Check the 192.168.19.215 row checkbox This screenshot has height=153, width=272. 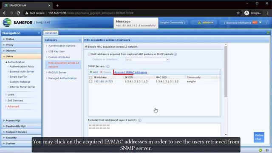[x=91, y=81]
